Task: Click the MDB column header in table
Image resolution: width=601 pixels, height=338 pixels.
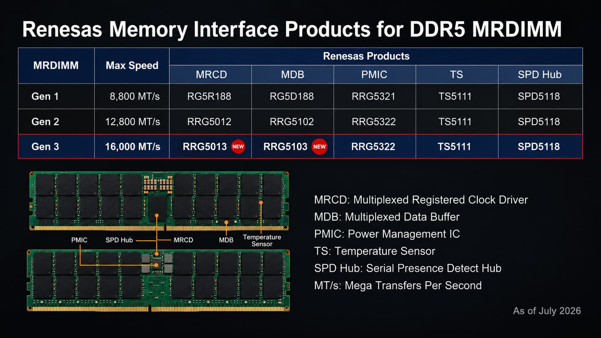Action: coord(292,74)
